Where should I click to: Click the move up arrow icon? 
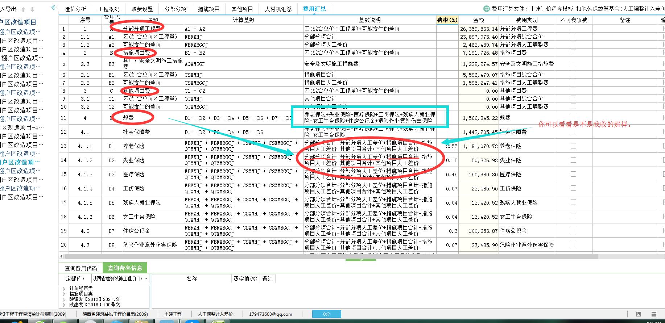pyautogui.click(x=24, y=10)
